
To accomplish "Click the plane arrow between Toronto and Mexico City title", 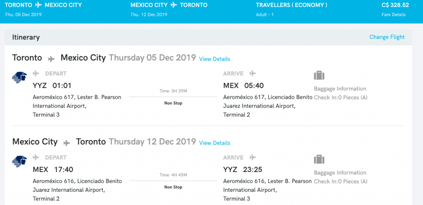I will (51, 59).
